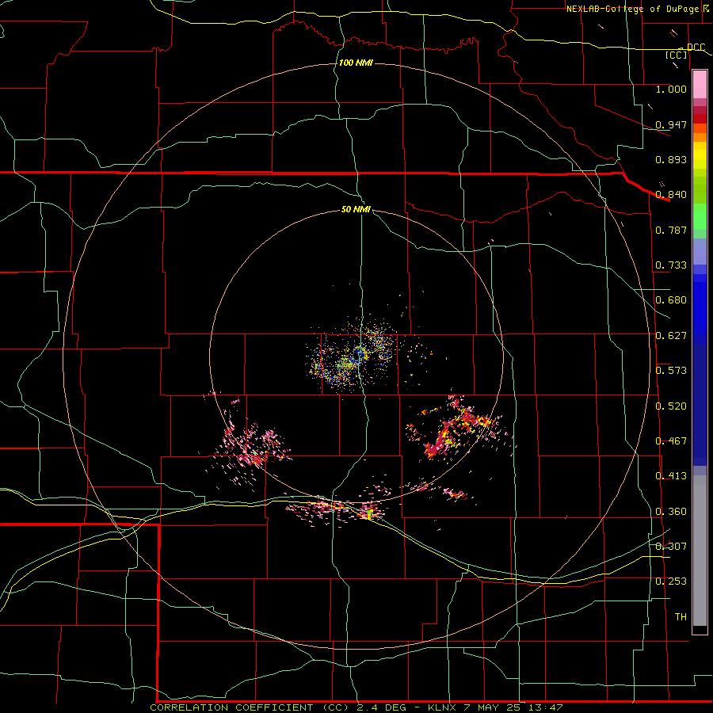713x713 pixels.
Task: Select the 0.573 scale value
Action: [x=671, y=371]
